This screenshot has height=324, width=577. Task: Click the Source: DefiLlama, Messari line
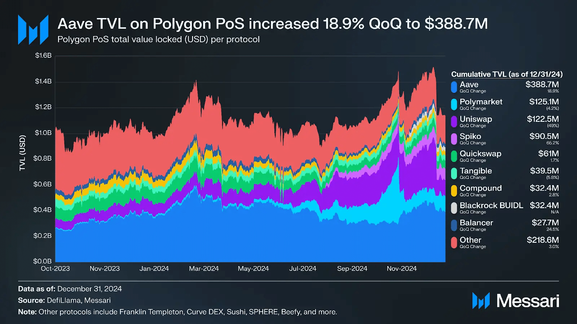pos(64,300)
